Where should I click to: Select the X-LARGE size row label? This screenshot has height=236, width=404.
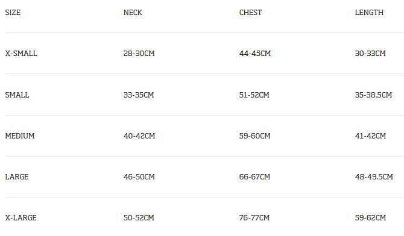(21, 218)
